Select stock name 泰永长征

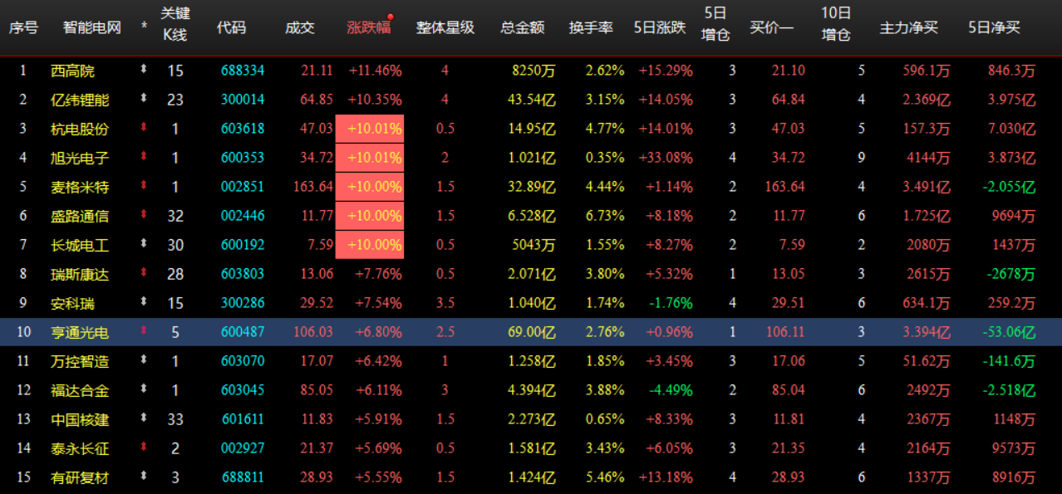80,448
